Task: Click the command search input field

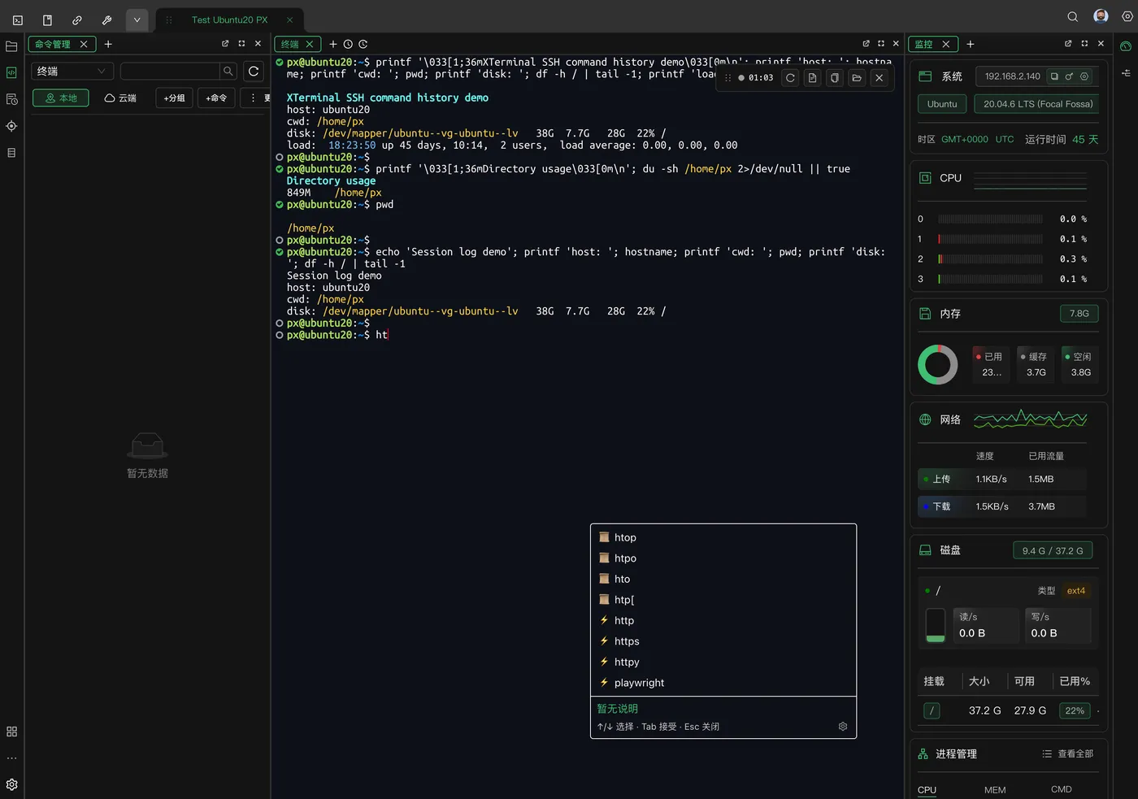Action: [x=169, y=72]
